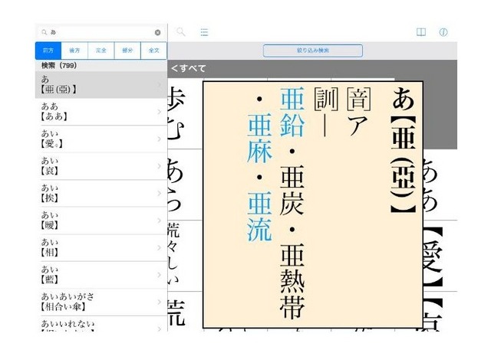The image size is (491, 353).
Task: Follow the blue 亜麻 link
Action: click(x=259, y=138)
